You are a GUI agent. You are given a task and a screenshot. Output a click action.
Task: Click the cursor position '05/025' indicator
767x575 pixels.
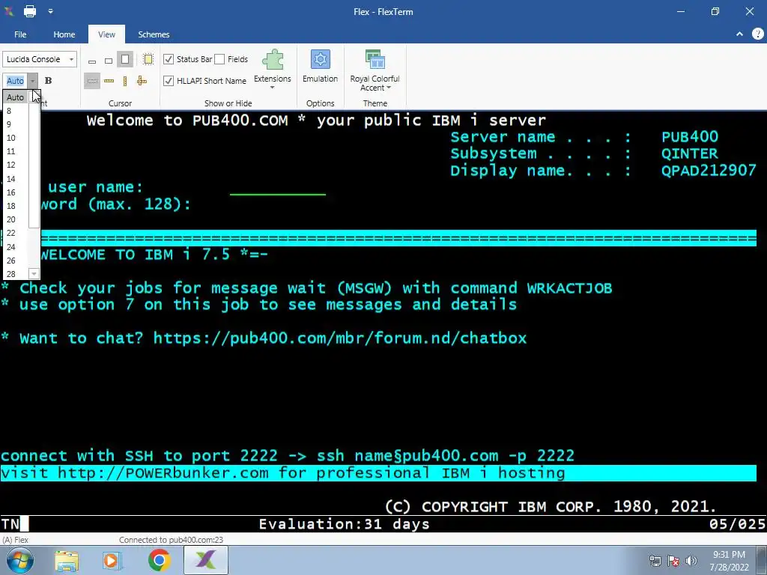[x=737, y=524]
